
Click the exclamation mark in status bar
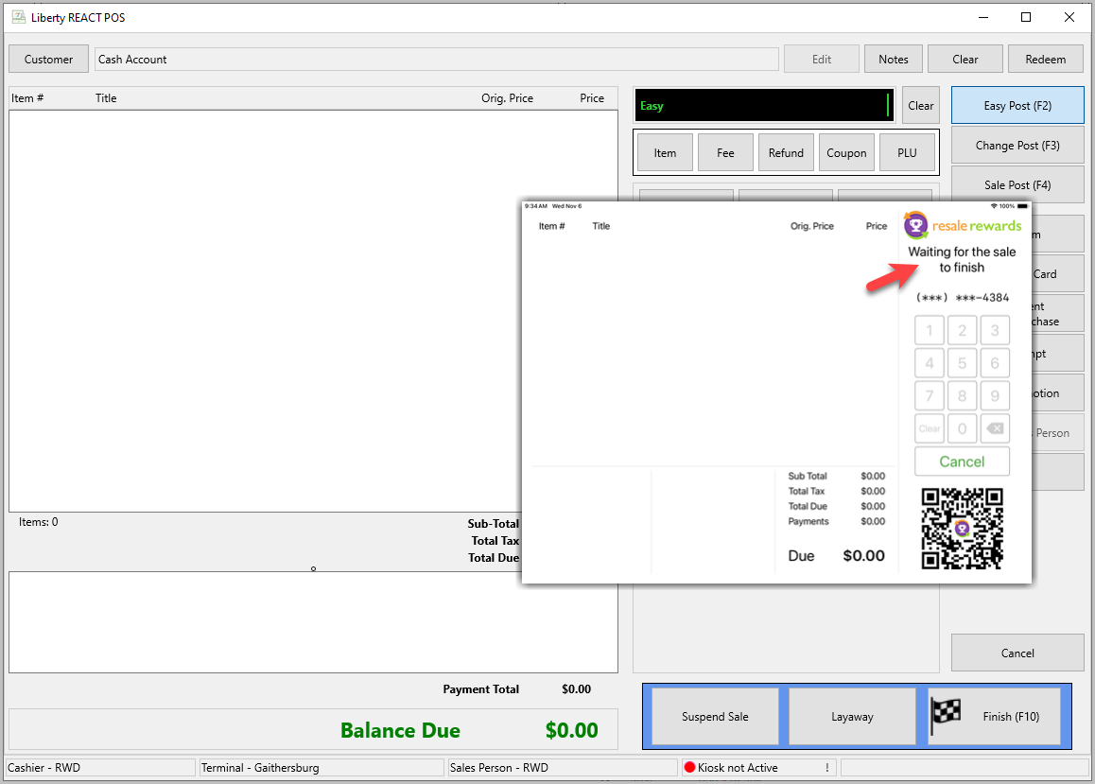[x=826, y=767]
